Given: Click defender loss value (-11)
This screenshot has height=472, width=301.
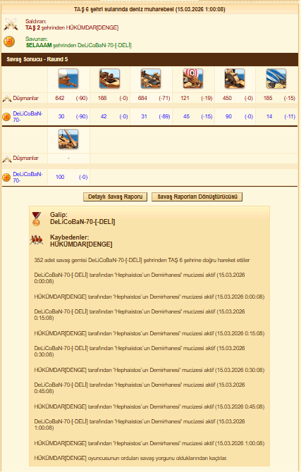Looking at the screenshot, I should (290, 116).
